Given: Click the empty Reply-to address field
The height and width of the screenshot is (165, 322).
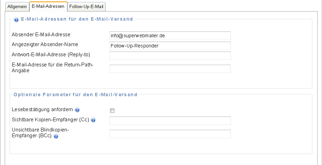Looking at the screenshot, I should pyautogui.click(x=170, y=56).
